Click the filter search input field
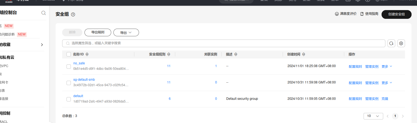The image size is (417, 123). click(223, 43)
